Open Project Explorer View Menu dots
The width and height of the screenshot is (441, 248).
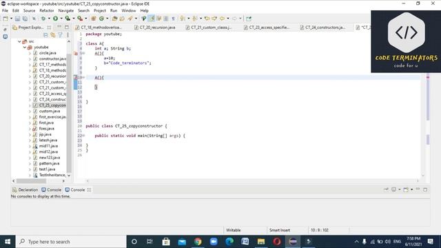68,35
